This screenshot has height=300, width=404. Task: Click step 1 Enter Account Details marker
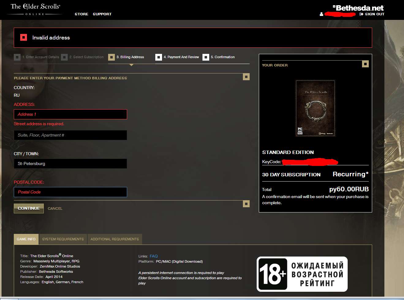click(17, 57)
